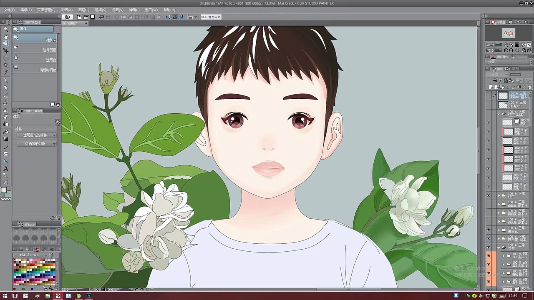Click the Redo arrow in toolbar
The width and height of the screenshot is (534, 300).
108,17
